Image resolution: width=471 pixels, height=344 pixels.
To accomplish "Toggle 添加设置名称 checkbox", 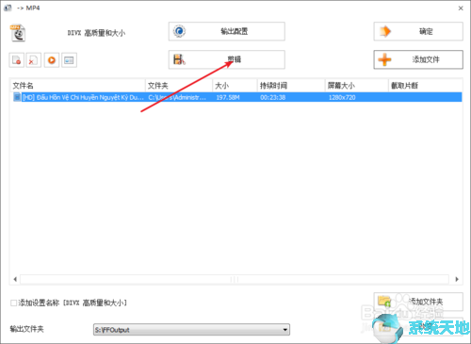I will pos(13,303).
